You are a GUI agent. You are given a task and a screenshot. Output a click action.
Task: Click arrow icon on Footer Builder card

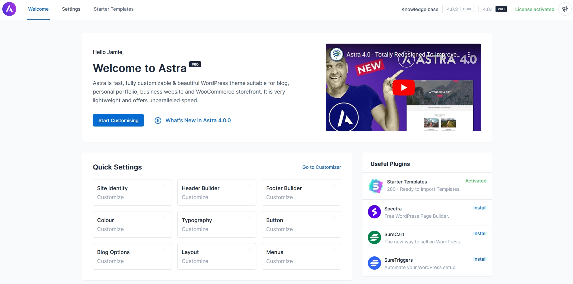(x=333, y=187)
